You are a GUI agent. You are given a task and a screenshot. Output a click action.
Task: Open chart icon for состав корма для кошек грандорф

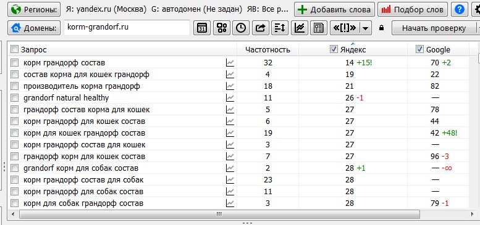tap(230, 75)
